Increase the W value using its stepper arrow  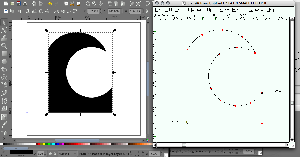pyautogui.click(x=142, y=10)
